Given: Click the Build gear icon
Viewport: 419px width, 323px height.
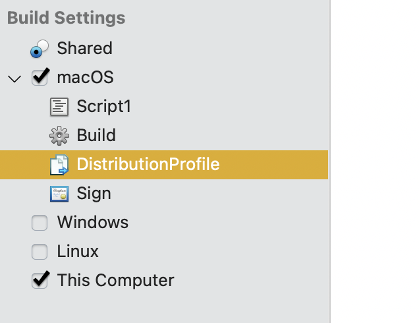Looking at the screenshot, I should (x=59, y=136).
